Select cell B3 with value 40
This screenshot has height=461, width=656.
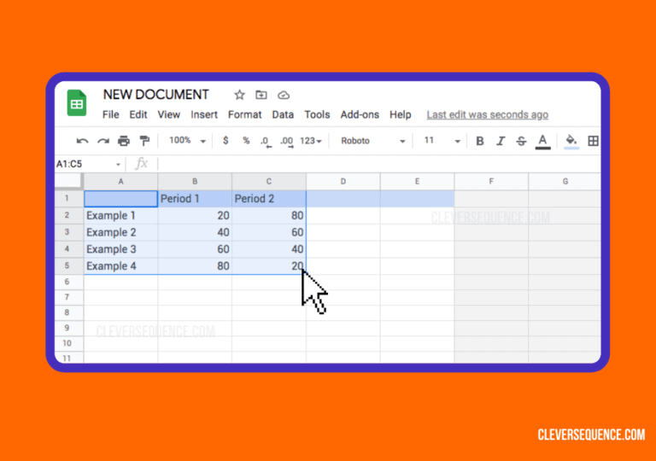195,232
